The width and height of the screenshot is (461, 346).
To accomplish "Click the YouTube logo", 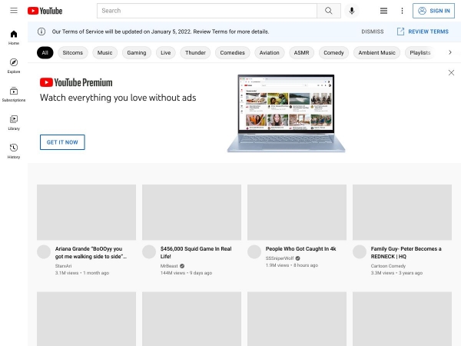I will (45, 11).
